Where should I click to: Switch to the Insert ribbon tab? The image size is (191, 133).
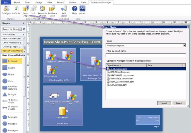pos(28,2)
